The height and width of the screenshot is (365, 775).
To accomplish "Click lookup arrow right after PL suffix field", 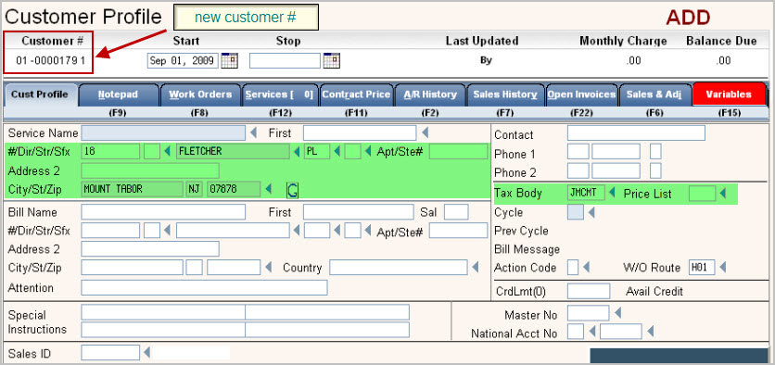I will point(337,151).
